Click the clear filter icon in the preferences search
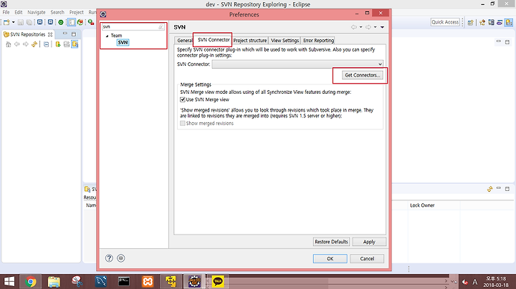 tap(161, 27)
